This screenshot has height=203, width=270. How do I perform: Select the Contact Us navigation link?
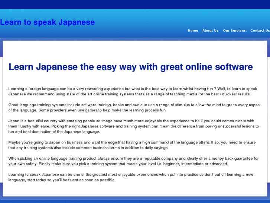(260, 31)
